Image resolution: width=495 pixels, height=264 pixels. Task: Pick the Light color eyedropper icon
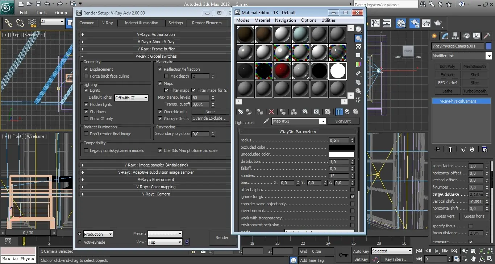pyautogui.click(x=266, y=121)
